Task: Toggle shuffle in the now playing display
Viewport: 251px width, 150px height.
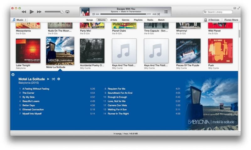Action: pos(158,14)
